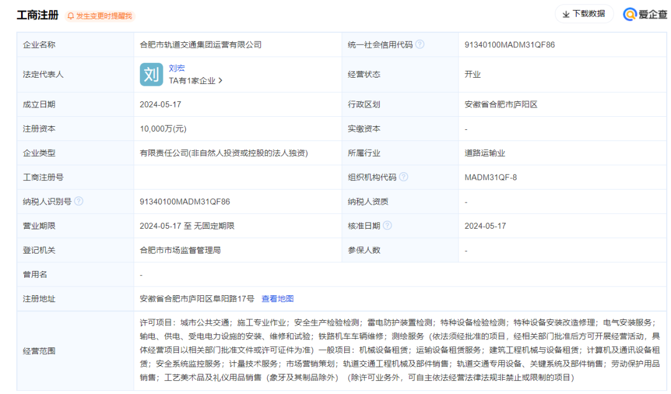
Task: Open legal representative 刘宏's profile
Action: point(176,67)
